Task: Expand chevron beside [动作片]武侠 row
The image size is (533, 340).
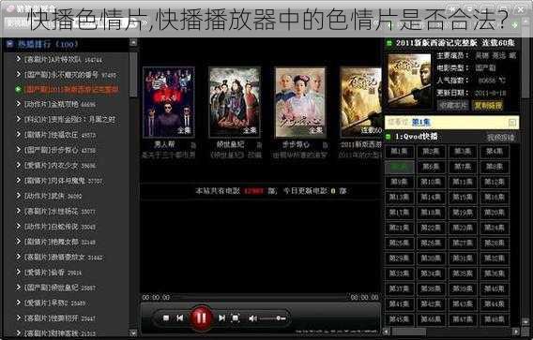Action: [19, 196]
